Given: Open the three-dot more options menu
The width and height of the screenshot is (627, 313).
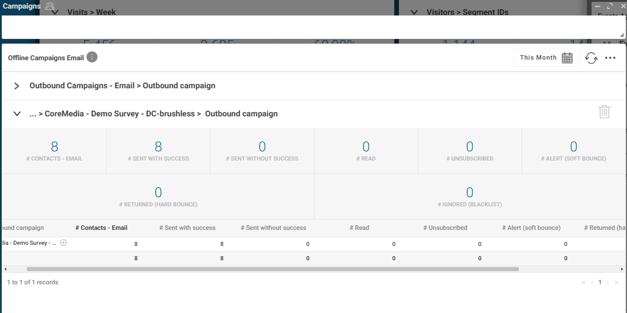Looking at the screenshot, I should pos(610,58).
